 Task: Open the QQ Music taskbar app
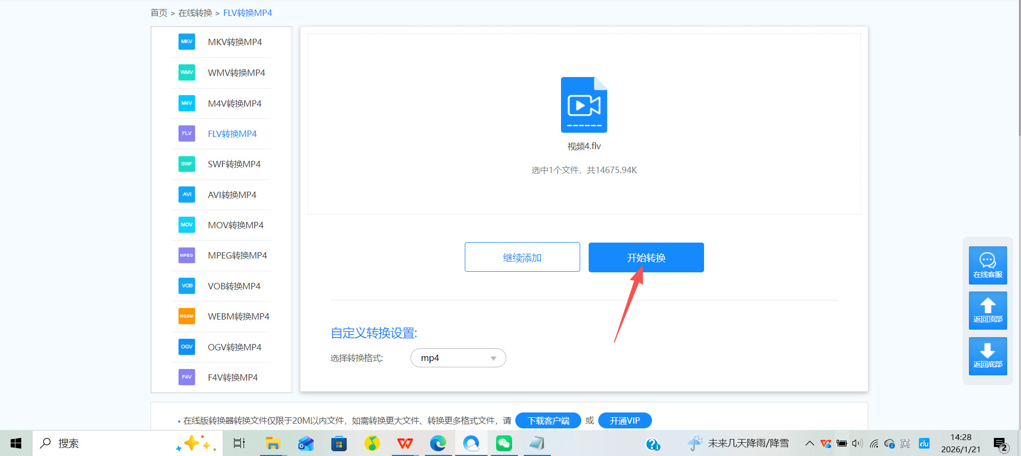click(x=372, y=443)
